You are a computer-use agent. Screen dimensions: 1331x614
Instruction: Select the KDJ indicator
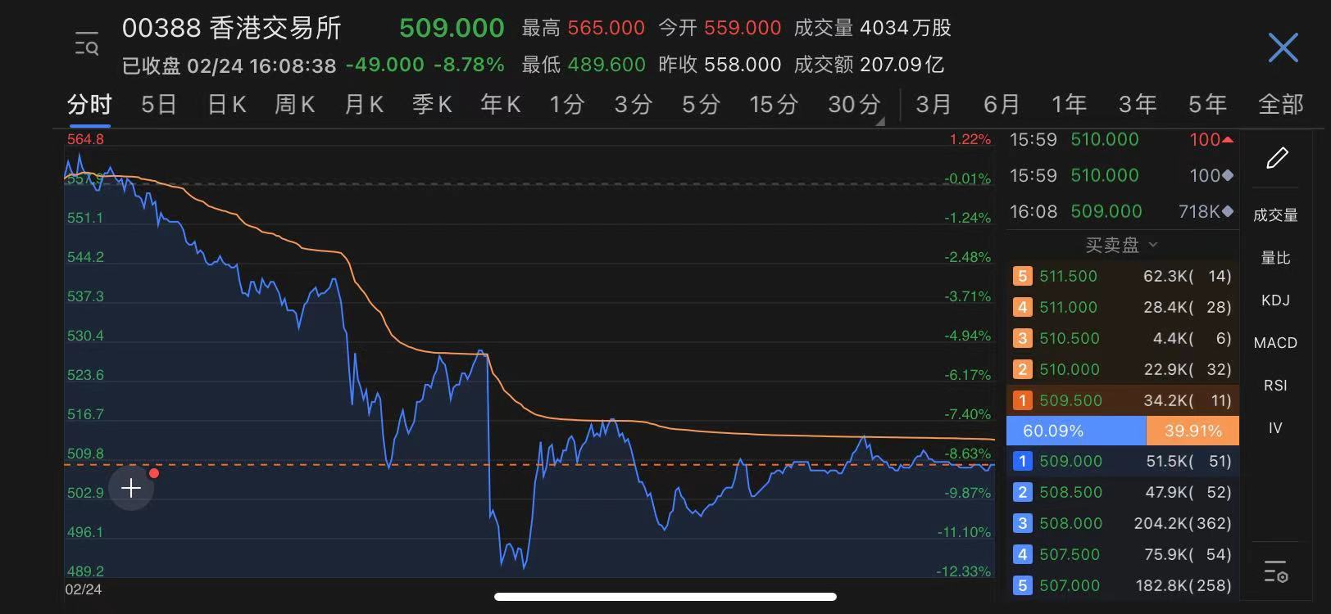[x=1275, y=300]
